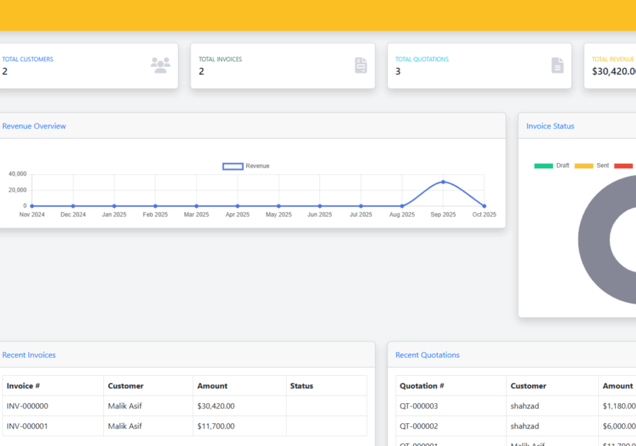
Task: Click the Amount column header in invoices table
Action: tap(212, 386)
